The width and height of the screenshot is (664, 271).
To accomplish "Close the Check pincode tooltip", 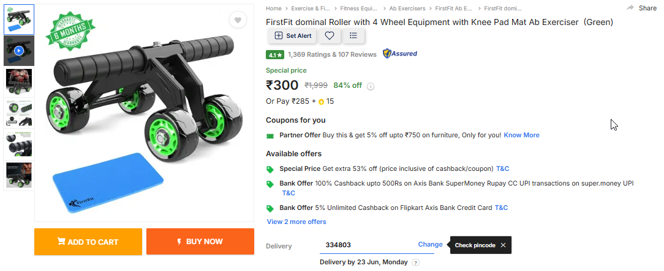I will point(503,245).
